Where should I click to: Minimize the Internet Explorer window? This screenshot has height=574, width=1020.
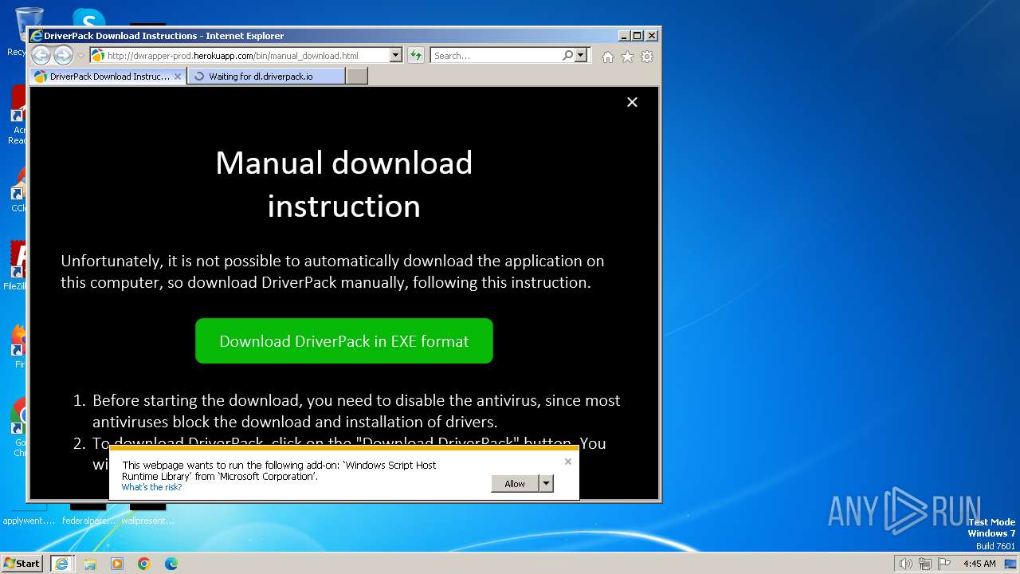point(623,36)
